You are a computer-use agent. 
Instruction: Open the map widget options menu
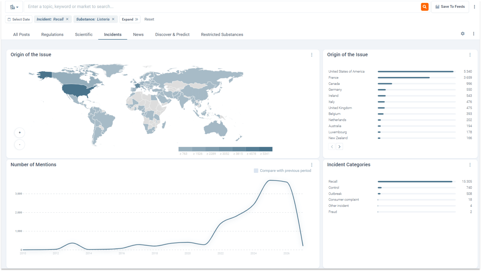tap(311, 55)
